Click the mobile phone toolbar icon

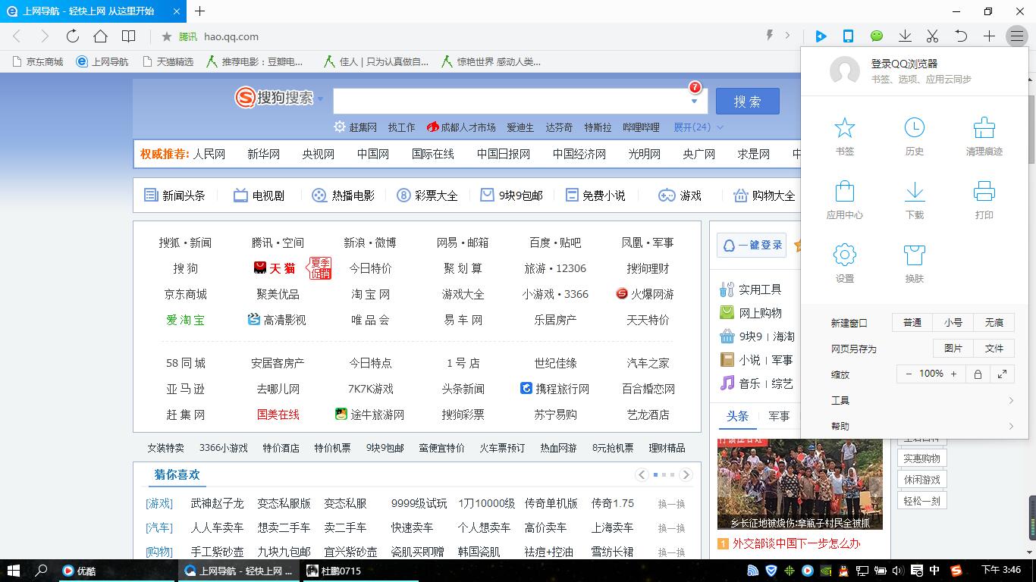pyautogui.click(x=849, y=36)
